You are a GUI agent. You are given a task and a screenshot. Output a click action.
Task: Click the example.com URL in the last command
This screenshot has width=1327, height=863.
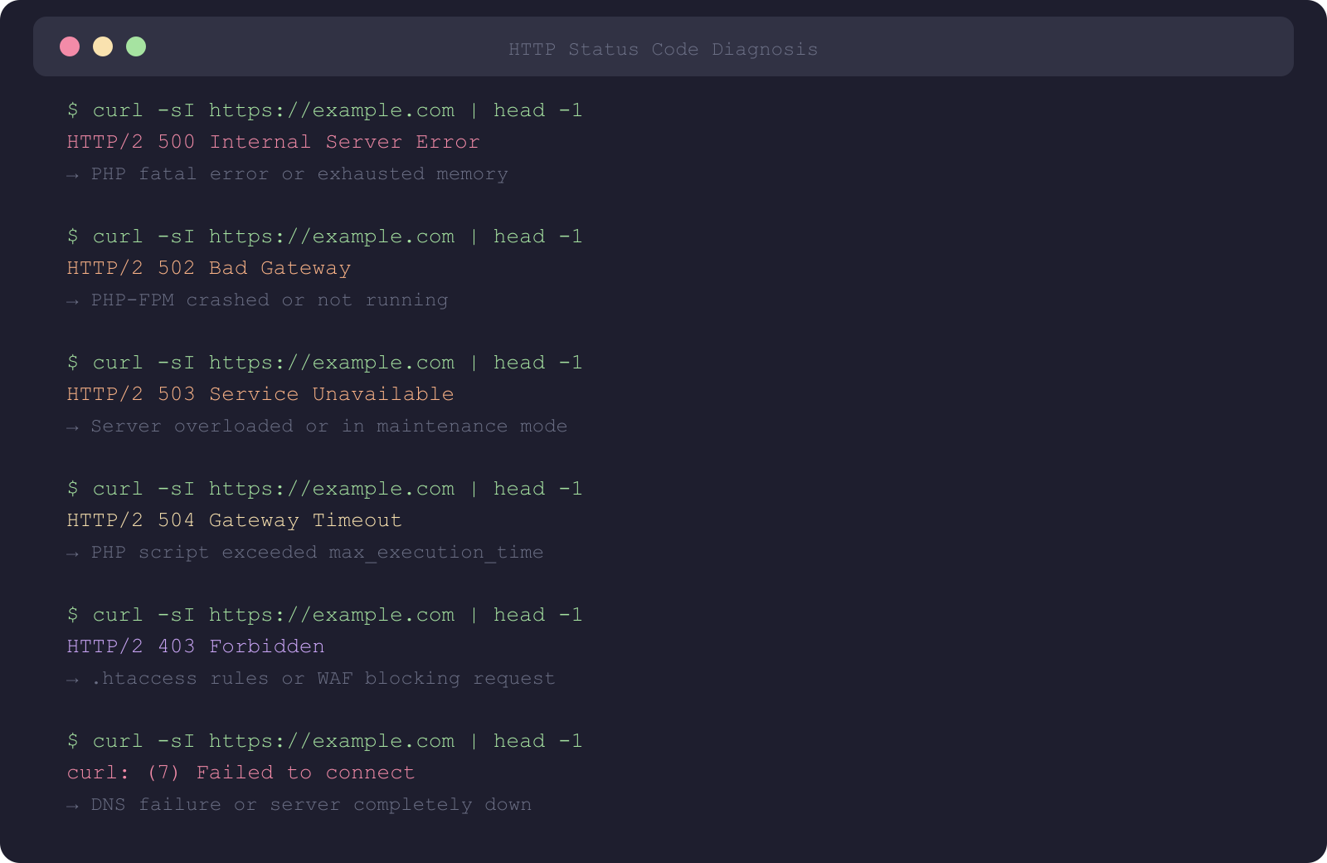332,741
